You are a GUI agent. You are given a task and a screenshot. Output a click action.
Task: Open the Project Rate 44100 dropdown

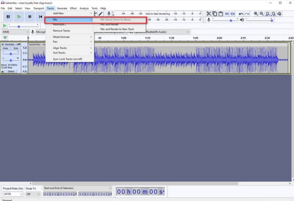coord(13,194)
